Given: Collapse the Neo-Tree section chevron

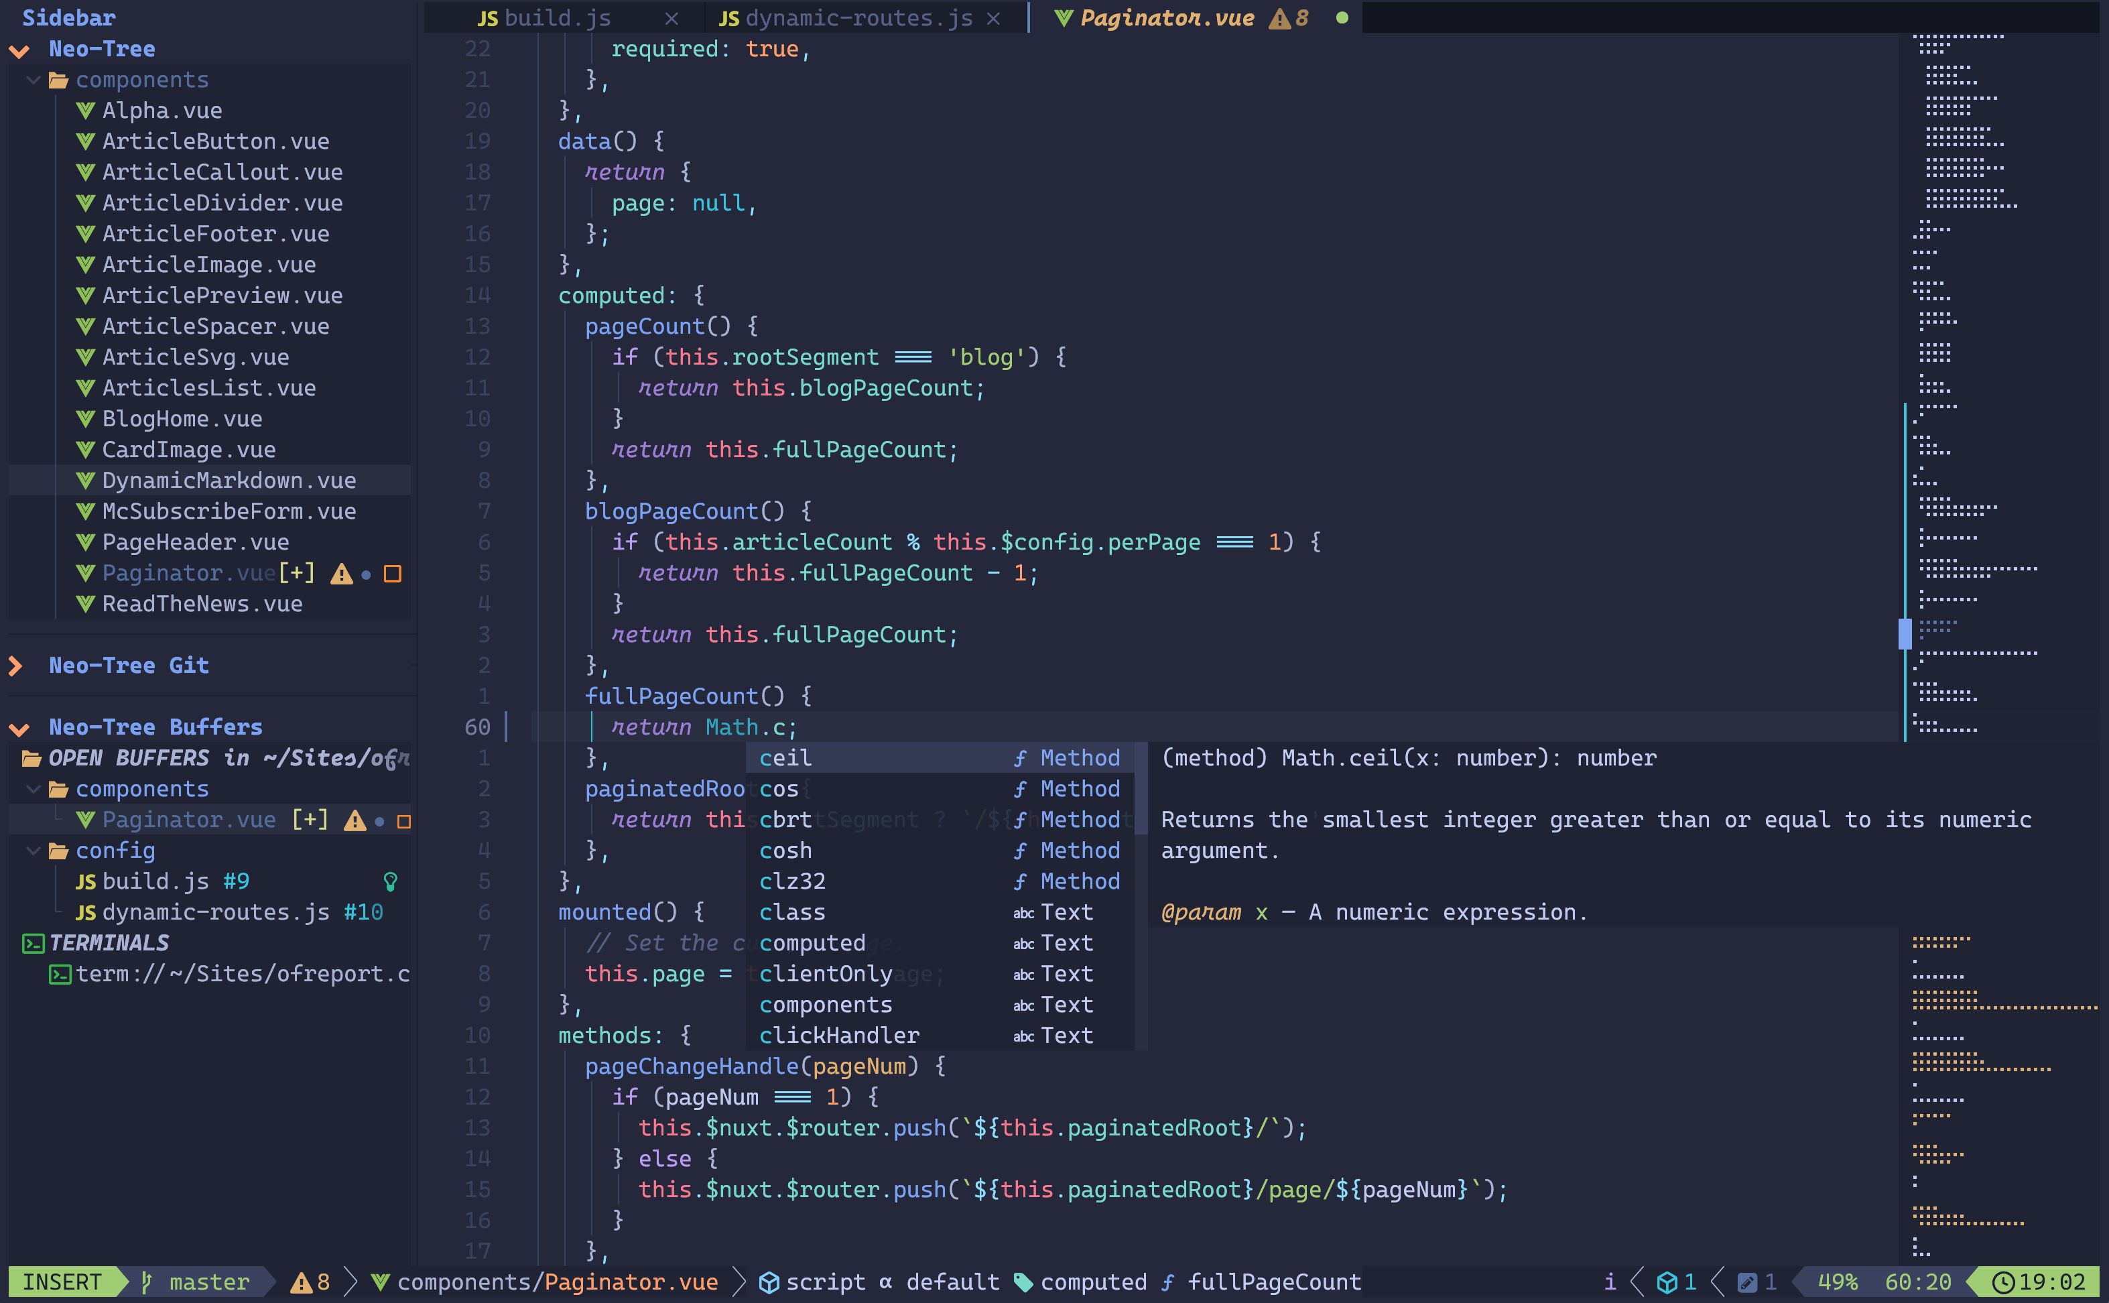Looking at the screenshot, I should tap(20, 51).
